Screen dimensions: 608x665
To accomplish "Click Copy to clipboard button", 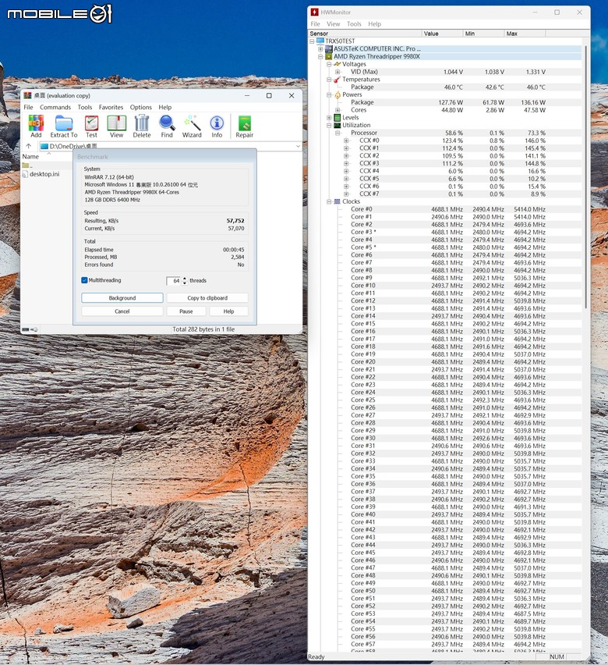I will (x=207, y=297).
